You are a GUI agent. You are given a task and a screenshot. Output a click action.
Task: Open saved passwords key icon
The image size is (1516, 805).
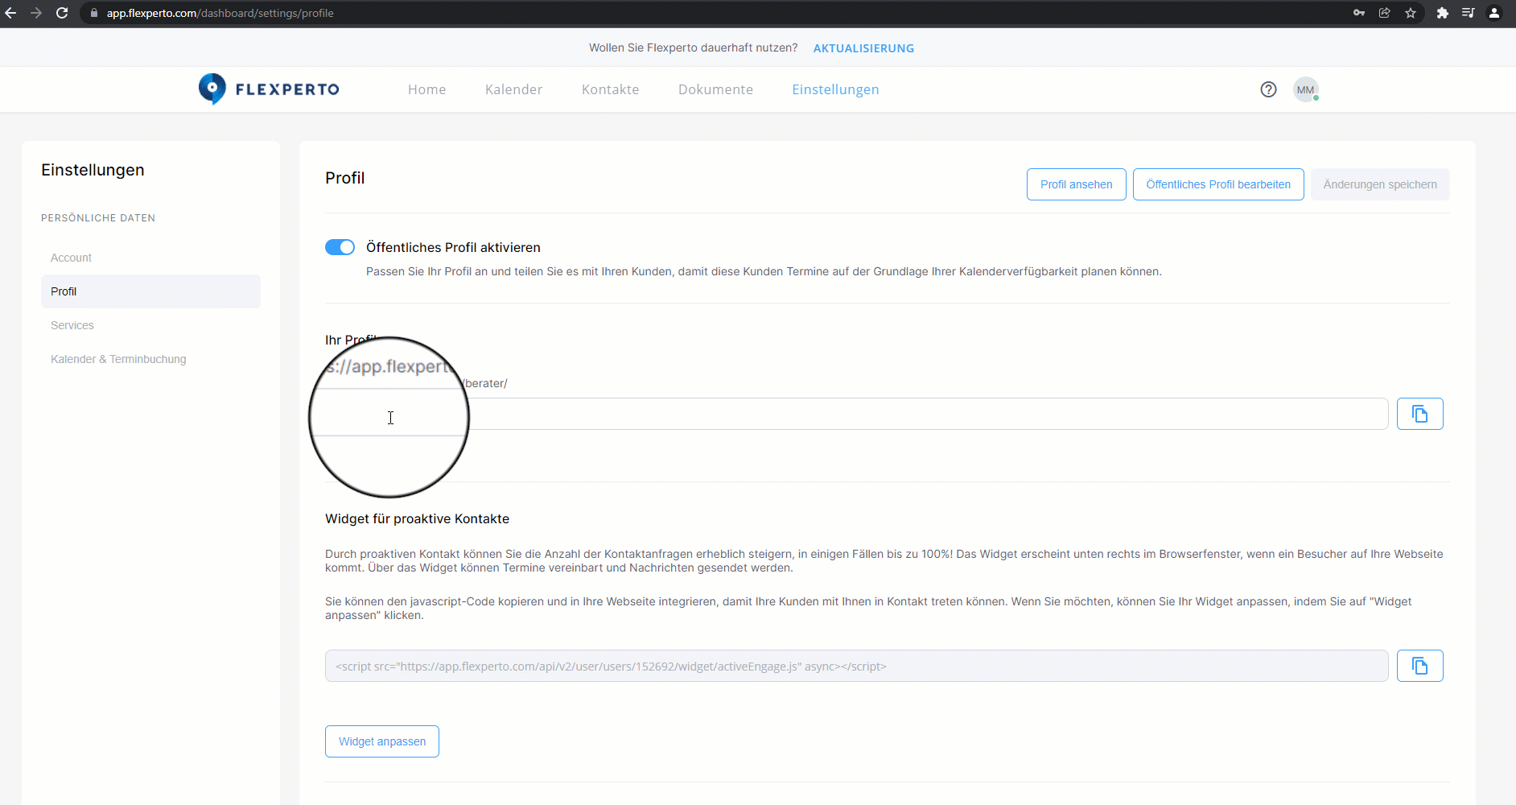point(1359,13)
